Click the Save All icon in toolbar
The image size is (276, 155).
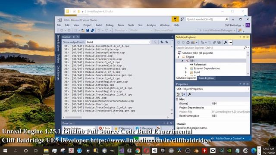92,31
